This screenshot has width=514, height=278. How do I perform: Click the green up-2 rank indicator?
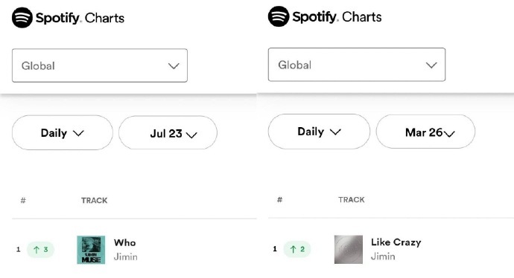coord(297,249)
